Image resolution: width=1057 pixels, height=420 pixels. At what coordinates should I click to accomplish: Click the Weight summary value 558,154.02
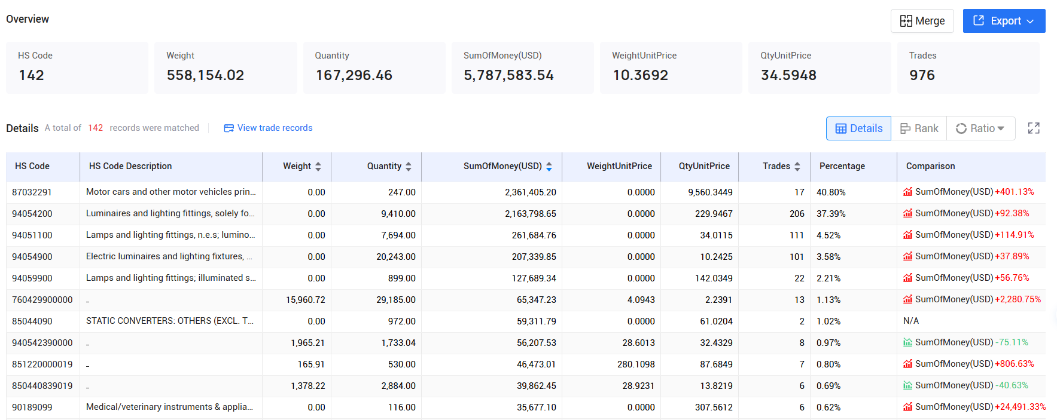[x=205, y=75]
